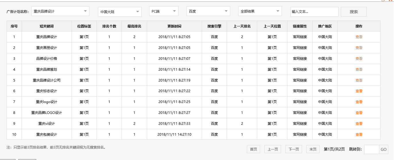Click 查看 for row 重庆品牌设计
The height and width of the screenshot is (160, 394).
click(x=359, y=37)
